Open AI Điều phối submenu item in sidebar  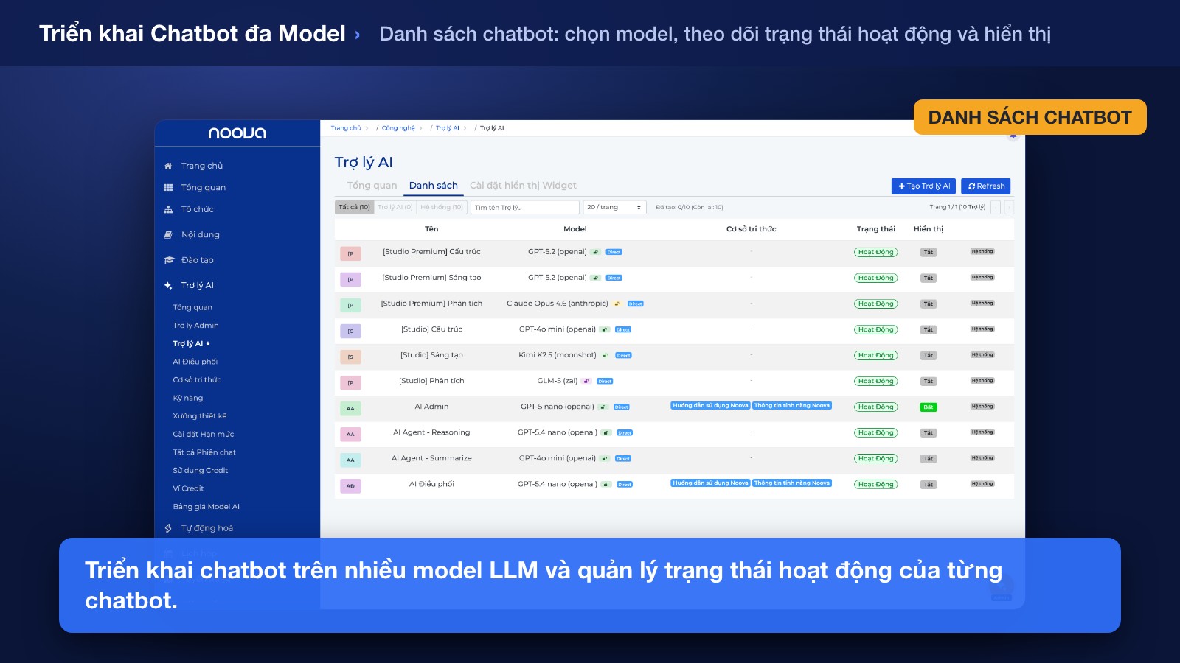point(195,362)
